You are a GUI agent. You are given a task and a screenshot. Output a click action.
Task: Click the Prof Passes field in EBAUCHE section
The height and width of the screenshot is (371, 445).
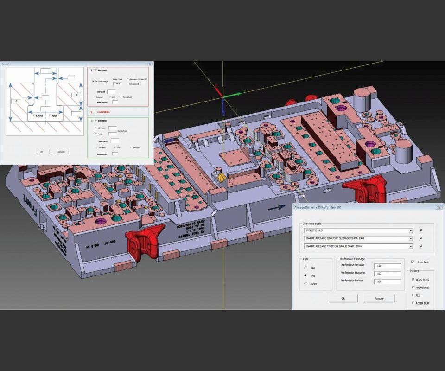(x=115, y=102)
